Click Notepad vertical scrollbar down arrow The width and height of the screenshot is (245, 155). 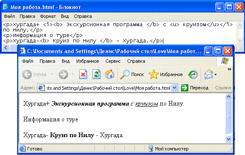click(240, 41)
